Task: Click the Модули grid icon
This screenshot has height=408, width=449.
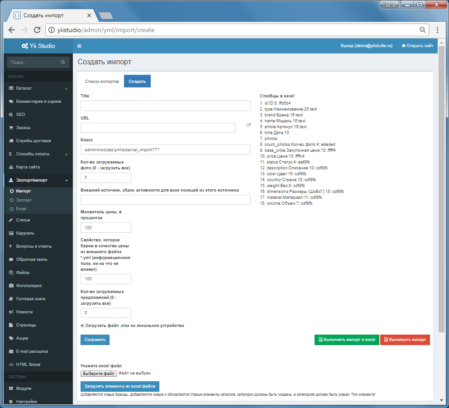Action: [11, 389]
